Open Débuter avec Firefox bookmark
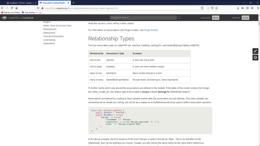Screen dimensions: 260x146 pos(11,13)
